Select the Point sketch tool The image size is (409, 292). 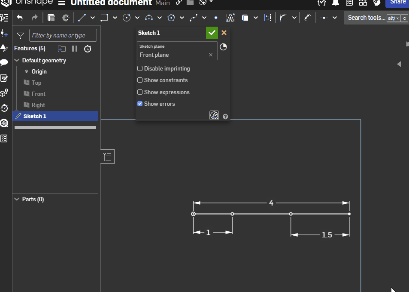point(215,18)
